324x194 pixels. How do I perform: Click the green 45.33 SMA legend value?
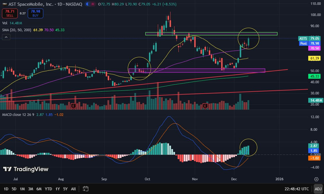point(60,30)
